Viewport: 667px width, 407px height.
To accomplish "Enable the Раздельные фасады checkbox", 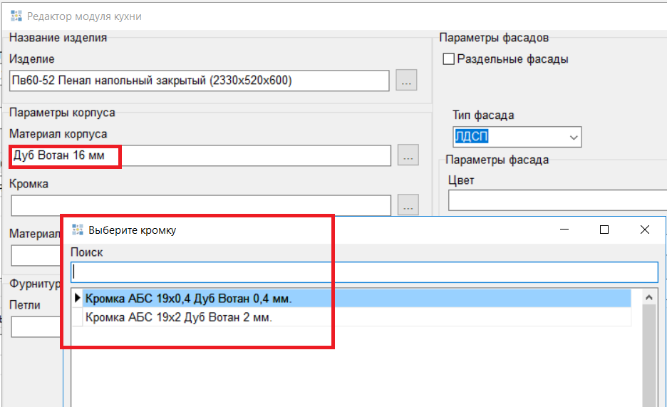I will tap(449, 59).
